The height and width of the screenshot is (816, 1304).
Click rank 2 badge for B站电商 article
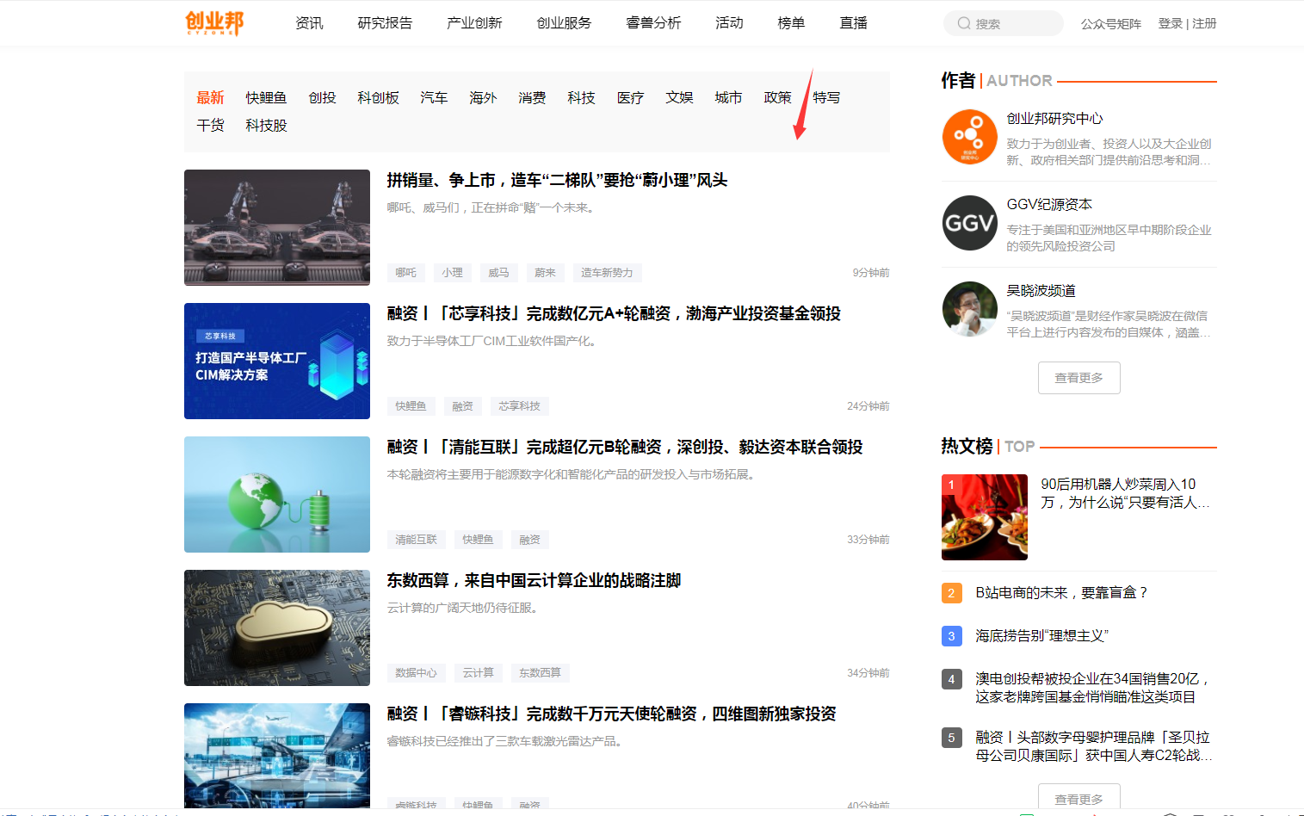(x=951, y=593)
